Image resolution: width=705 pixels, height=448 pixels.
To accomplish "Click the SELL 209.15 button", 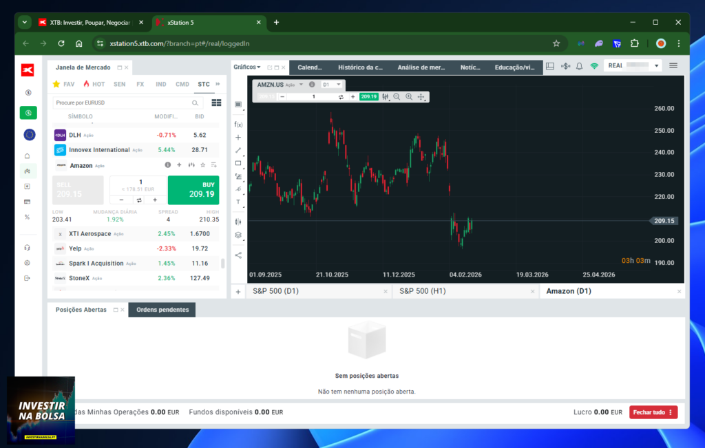I will tap(78, 190).
